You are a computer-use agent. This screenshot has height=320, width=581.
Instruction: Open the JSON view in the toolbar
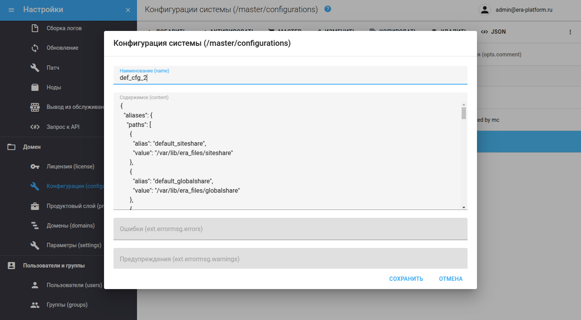(x=493, y=32)
